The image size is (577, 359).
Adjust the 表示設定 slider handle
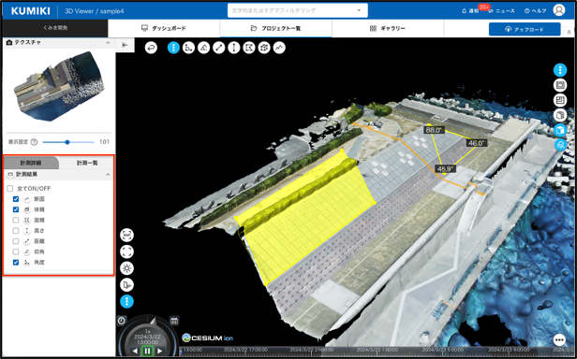pos(67,142)
